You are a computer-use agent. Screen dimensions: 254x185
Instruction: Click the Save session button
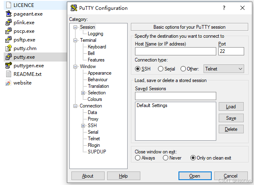[231, 118]
